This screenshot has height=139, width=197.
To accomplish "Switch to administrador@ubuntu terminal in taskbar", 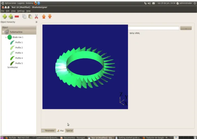I will click(46, 138).
